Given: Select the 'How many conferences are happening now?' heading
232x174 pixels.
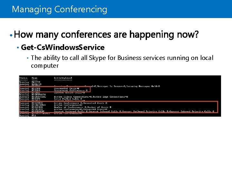Looking at the screenshot, I should point(106,34).
